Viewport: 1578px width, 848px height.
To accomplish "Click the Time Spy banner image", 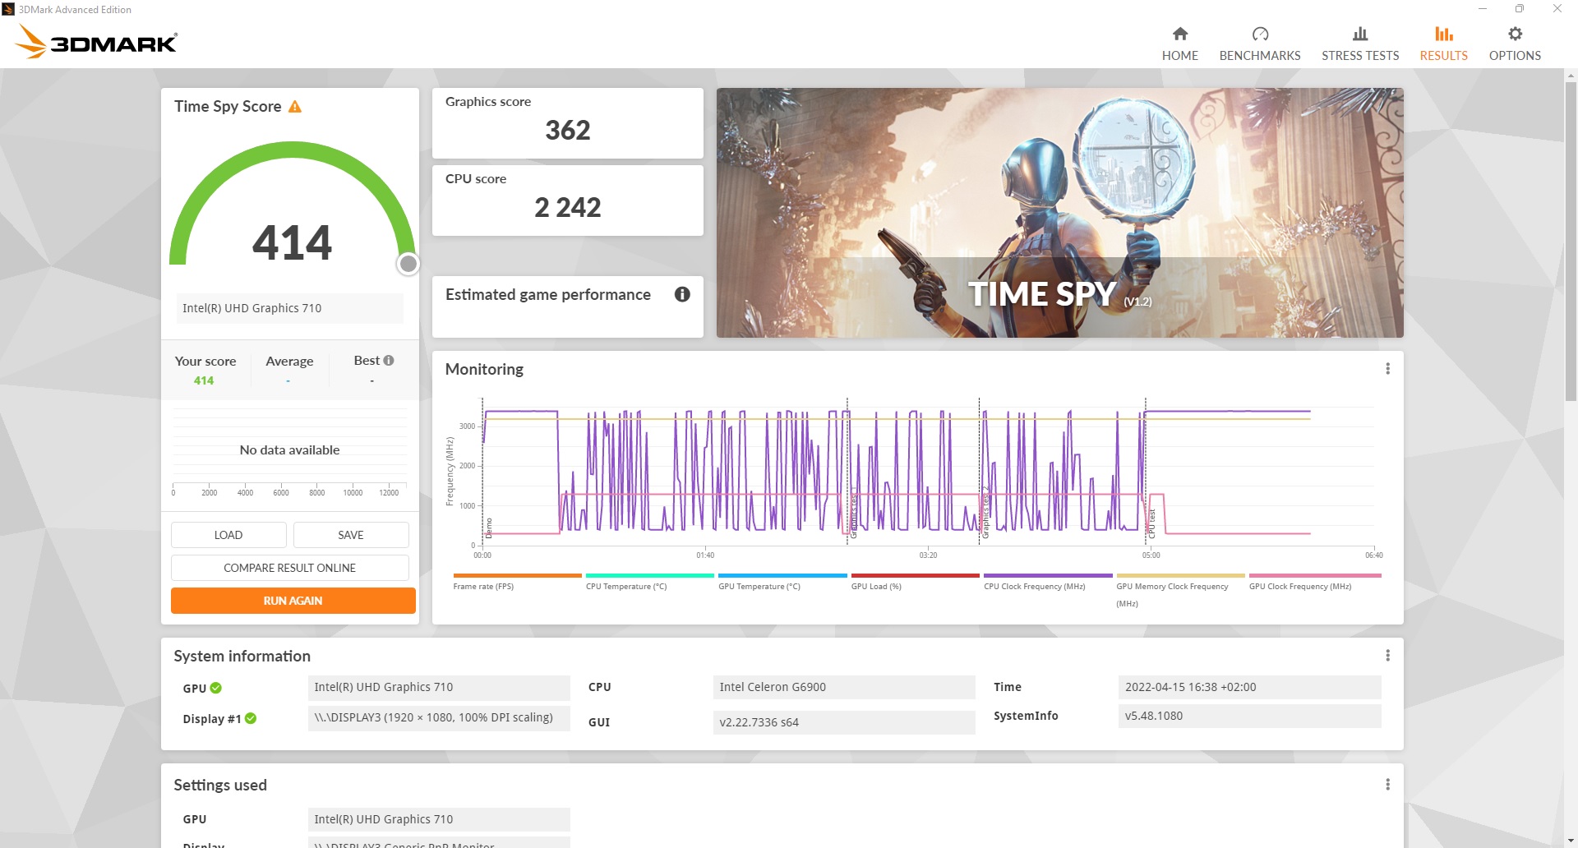I will tap(1059, 213).
